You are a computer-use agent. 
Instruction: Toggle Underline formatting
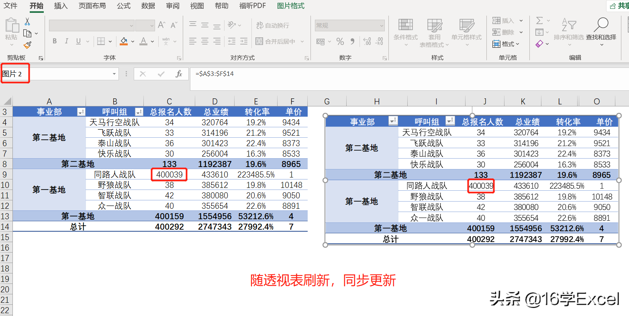click(x=78, y=41)
